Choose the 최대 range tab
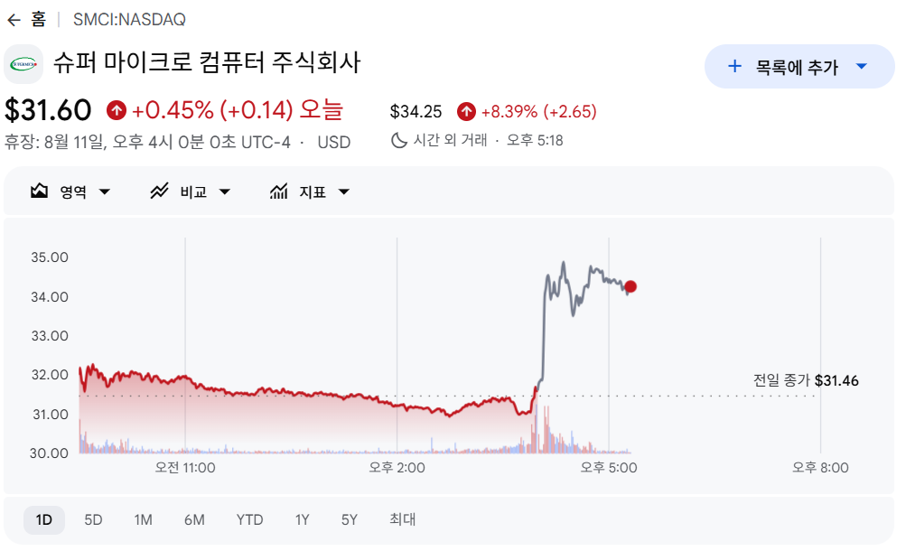 402,519
